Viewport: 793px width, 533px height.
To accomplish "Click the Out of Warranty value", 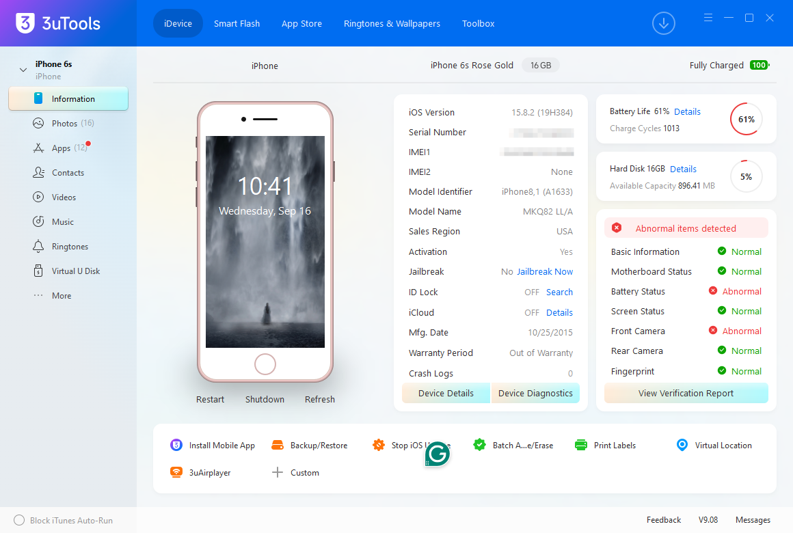I will (x=541, y=353).
